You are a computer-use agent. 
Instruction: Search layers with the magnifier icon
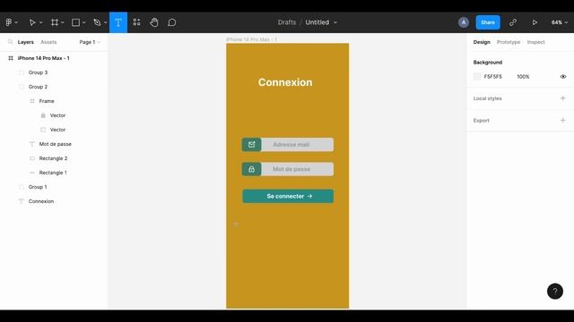pyautogui.click(x=10, y=42)
